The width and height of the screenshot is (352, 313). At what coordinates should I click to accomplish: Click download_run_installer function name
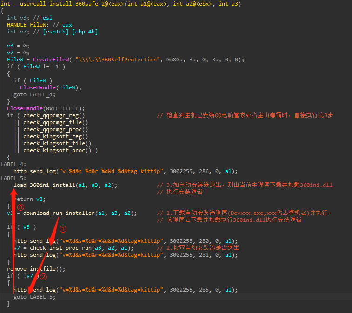click(x=59, y=213)
